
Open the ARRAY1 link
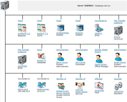98,33
